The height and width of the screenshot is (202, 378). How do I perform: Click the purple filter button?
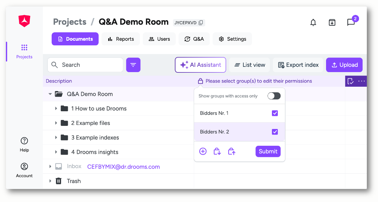(133, 65)
